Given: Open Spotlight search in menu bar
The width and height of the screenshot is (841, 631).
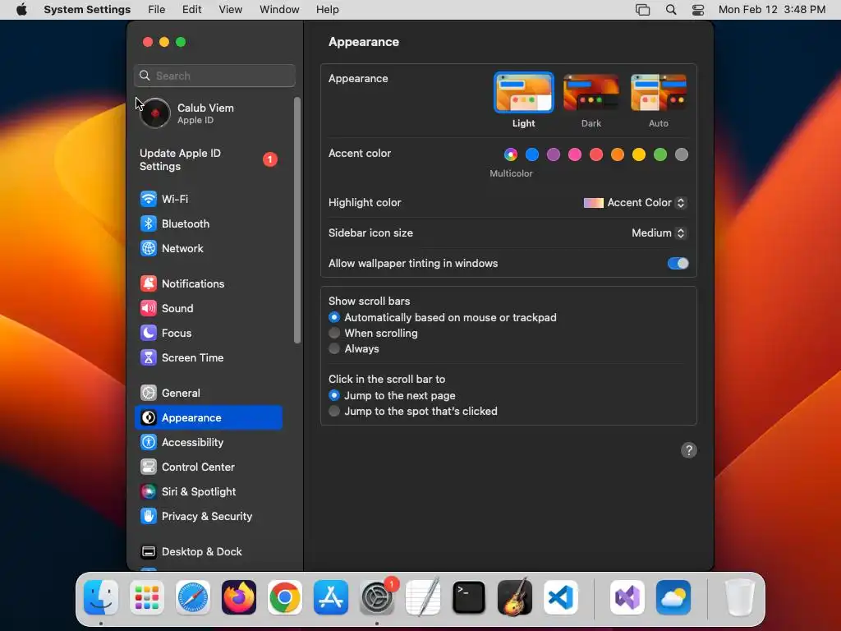Looking at the screenshot, I should (x=671, y=10).
